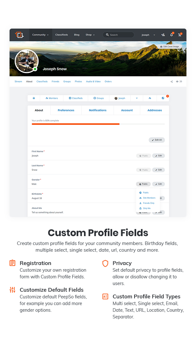Switch to the Preferences tab

pyautogui.click(x=66, y=110)
